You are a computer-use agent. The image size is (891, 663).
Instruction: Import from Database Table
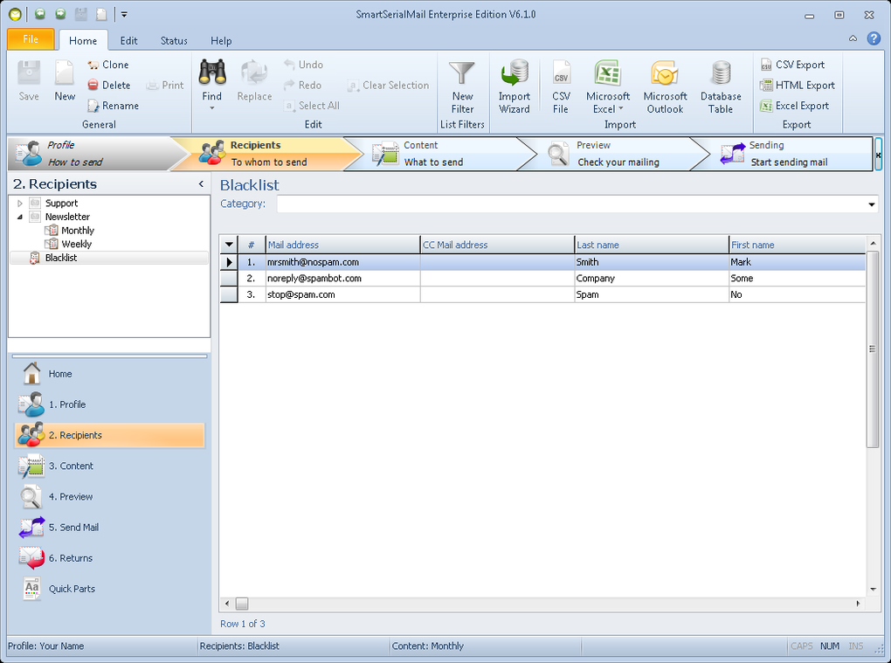point(721,86)
